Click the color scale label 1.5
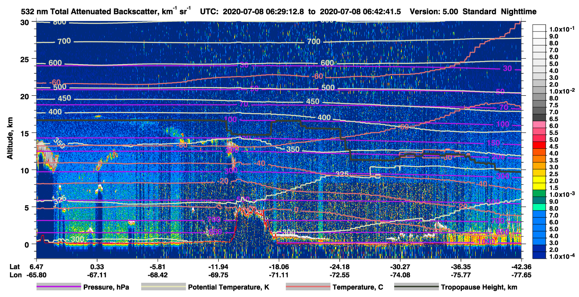Image resolution: width=579 pixels, height=297 pixels. [x=554, y=188]
